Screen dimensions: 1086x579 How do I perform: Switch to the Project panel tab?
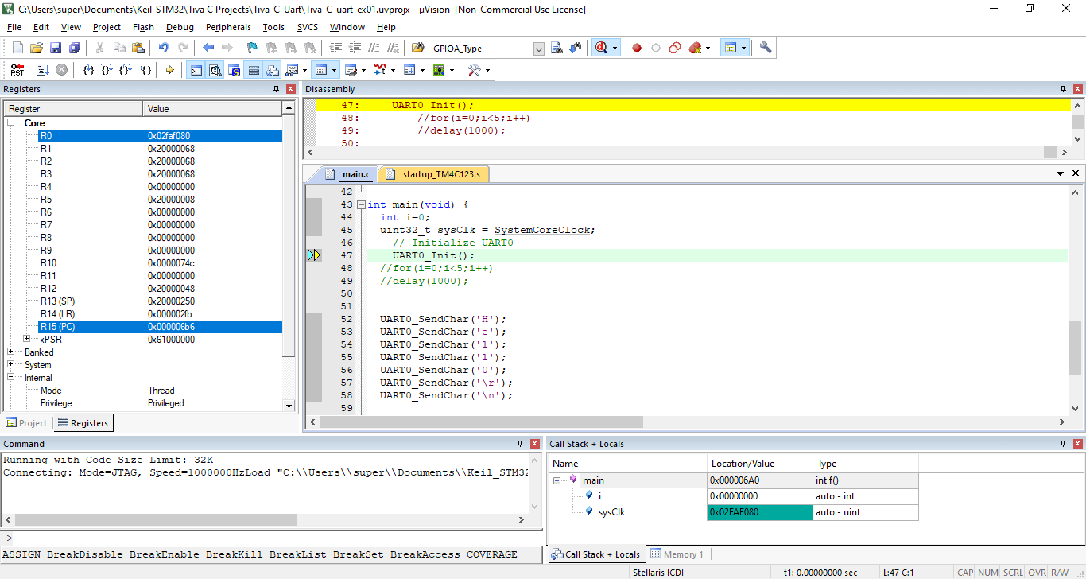point(27,423)
